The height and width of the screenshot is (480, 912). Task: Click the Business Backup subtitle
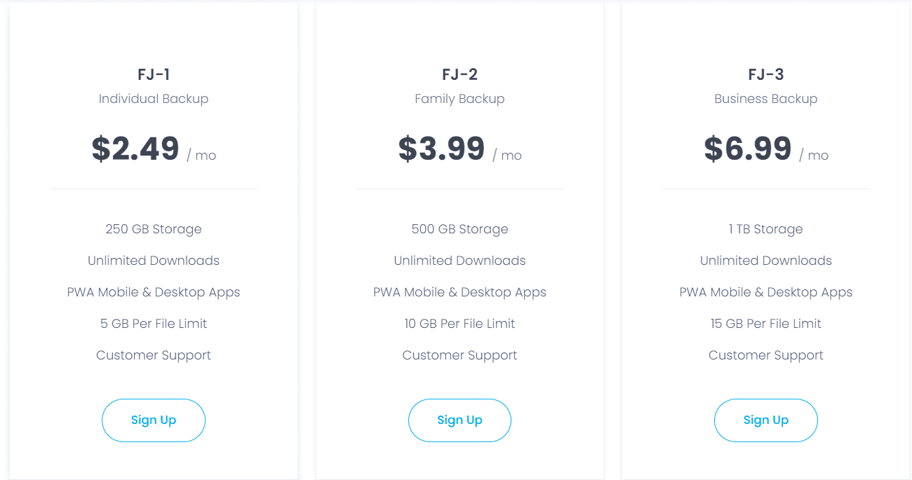point(765,98)
